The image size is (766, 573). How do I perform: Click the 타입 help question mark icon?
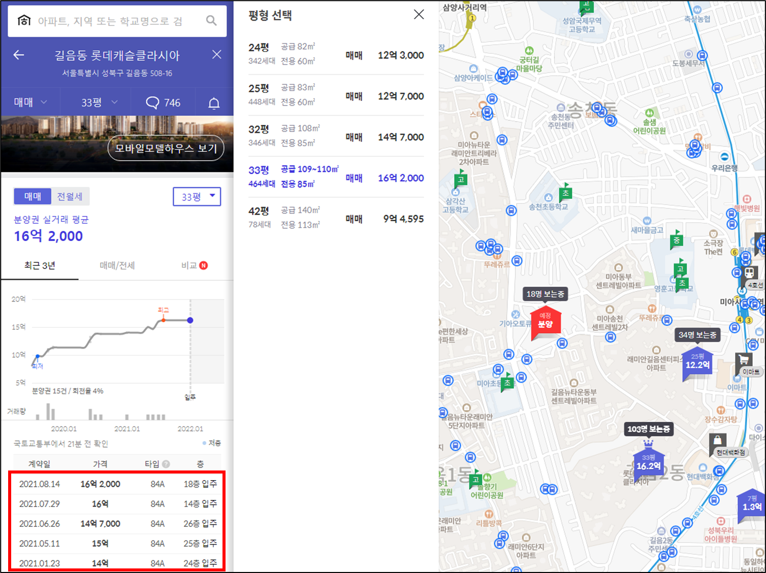(166, 464)
